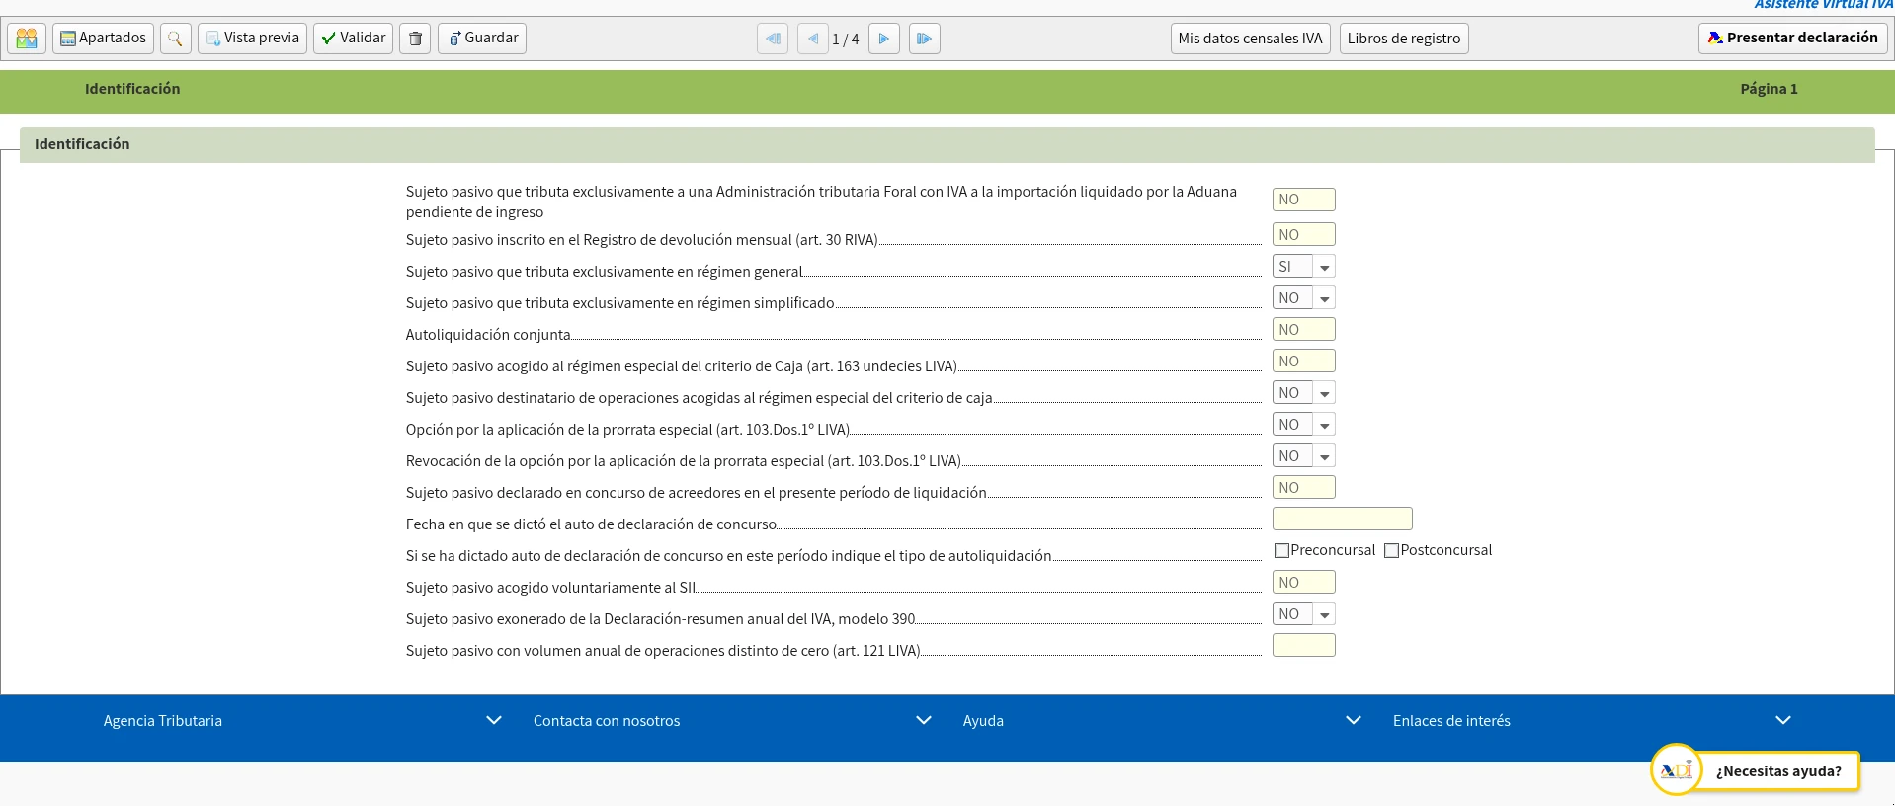Screen dimensions: 1895x806
Task: Check the Preconcursal checkbox
Action: click(x=1281, y=551)
